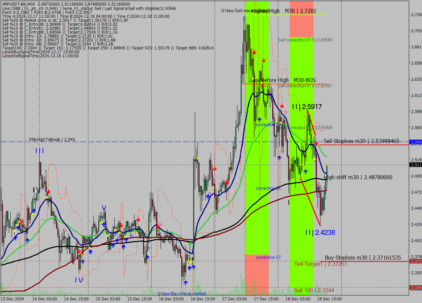Image resolution: width=422 pixels, height=303 pixels.
Task: Select the 'Sell Target1 | 2.37251' label
Action: coord(320,264)
